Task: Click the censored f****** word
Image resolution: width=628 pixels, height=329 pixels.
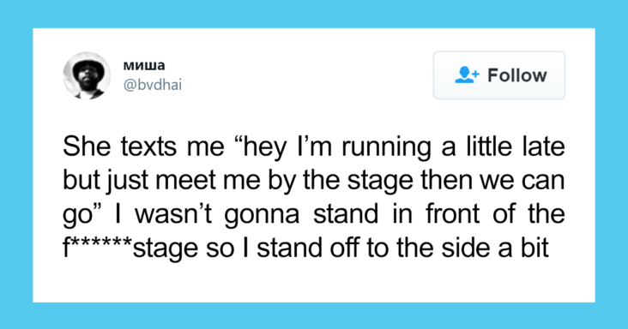Action: click(x=97, y=245)
